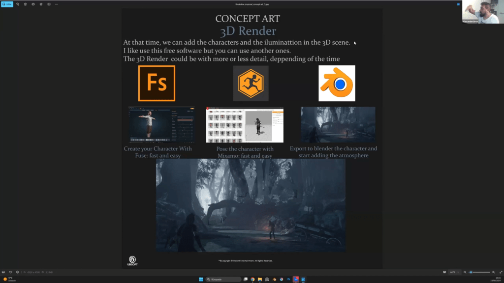Click the Mixamo pose grid screenshot
The height and width of the screenshot is (283, 504).
click(x=245, y=125)
